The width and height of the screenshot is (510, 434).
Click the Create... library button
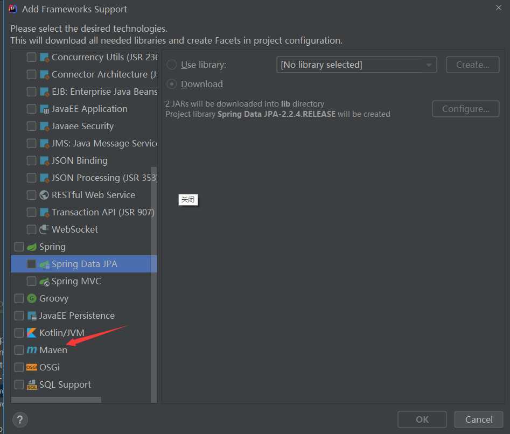point(473,65)
